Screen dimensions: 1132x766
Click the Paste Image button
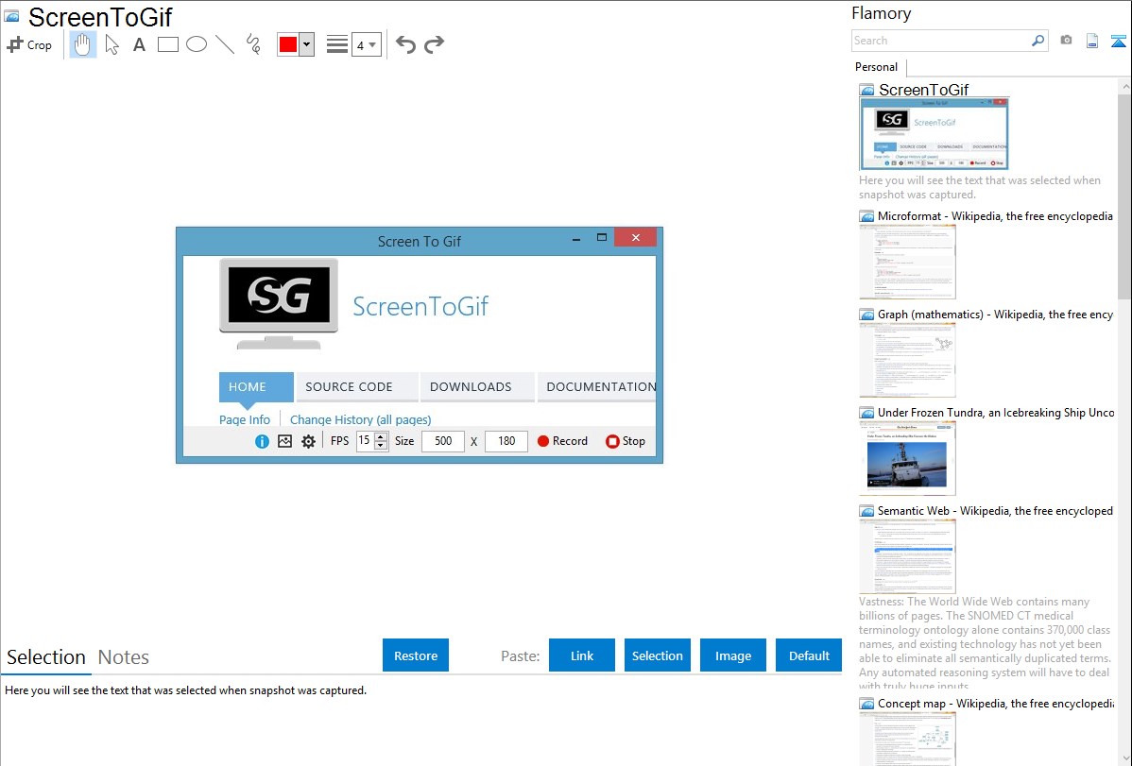pos(732,655)
